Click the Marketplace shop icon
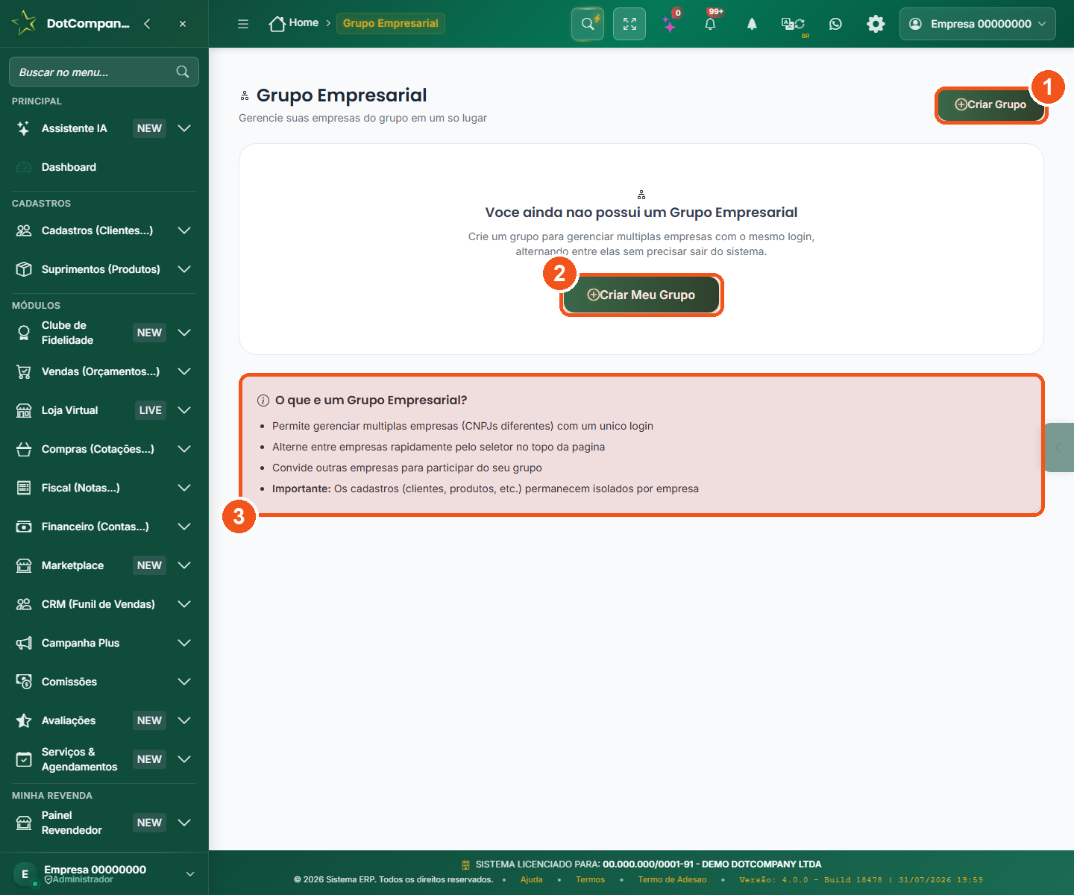 point(24,565)
